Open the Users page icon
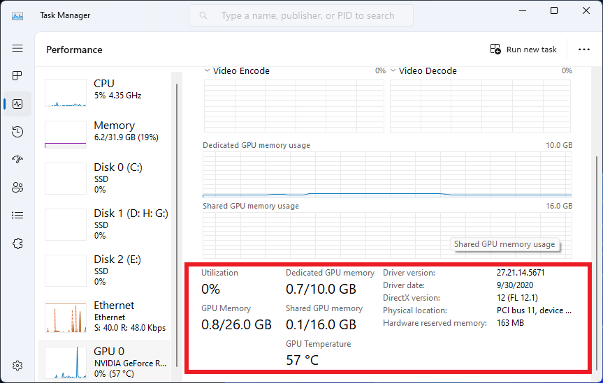The height and width of the screenshot is (383, 603). [x=17, y=188]
